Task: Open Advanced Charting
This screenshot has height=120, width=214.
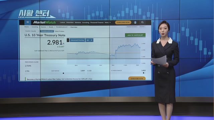Action: point(77,40)
